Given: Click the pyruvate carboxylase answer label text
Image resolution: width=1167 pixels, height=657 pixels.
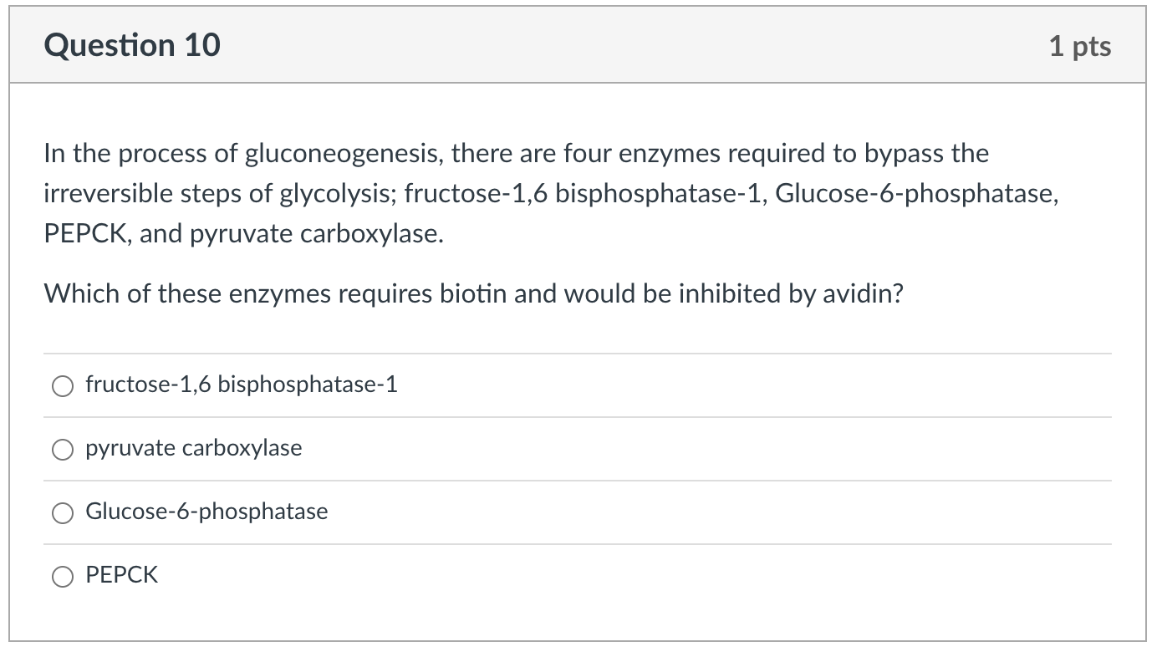Looking at the screenshot, I should [x=193, y=448].
